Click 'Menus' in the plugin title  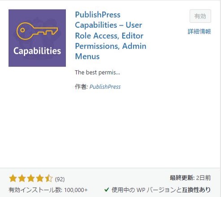click(x=87, y=57)
